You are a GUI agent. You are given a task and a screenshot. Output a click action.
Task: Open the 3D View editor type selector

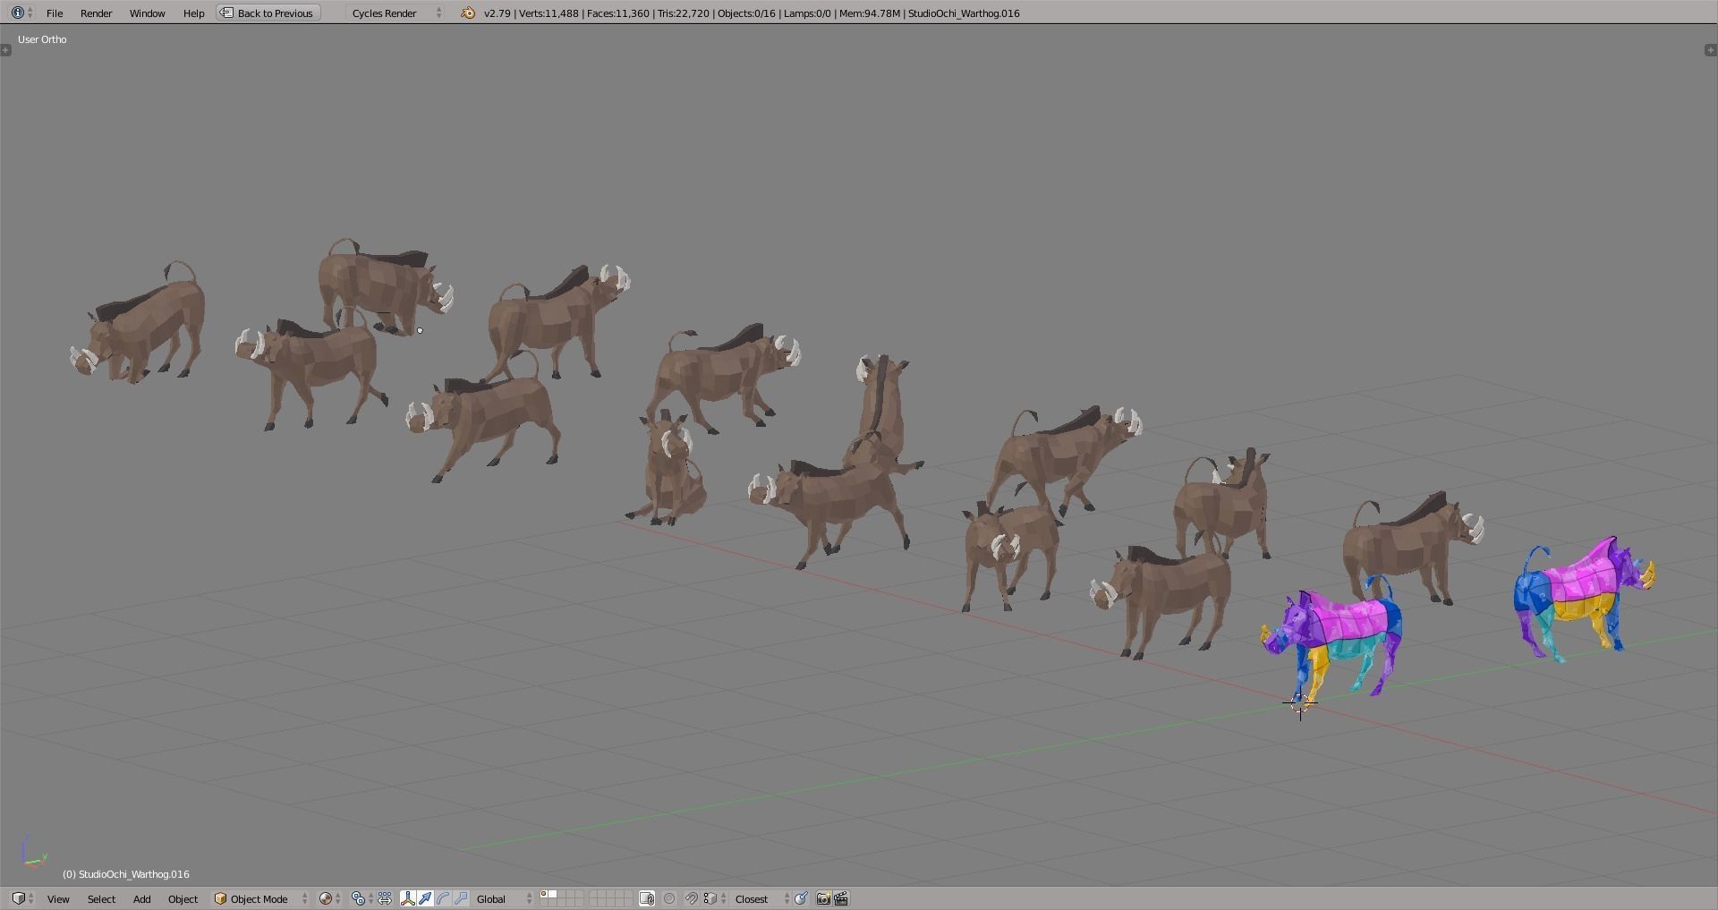pos(22,898)
